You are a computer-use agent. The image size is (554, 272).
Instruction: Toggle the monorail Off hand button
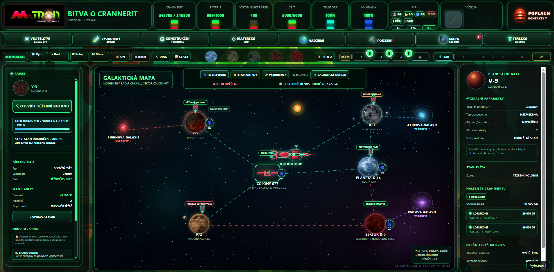point(120,57)
